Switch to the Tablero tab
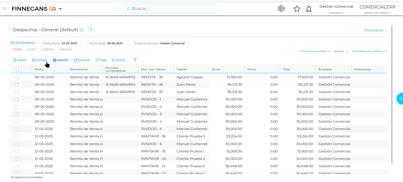 click(65, 49)
